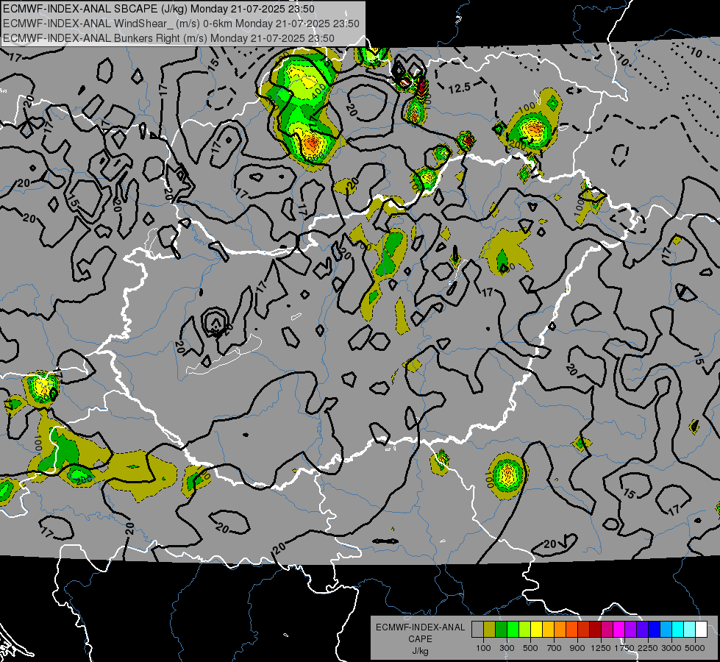Click the 900 legend tick label
Screen dimensions: 720x662
click(577, 648)
